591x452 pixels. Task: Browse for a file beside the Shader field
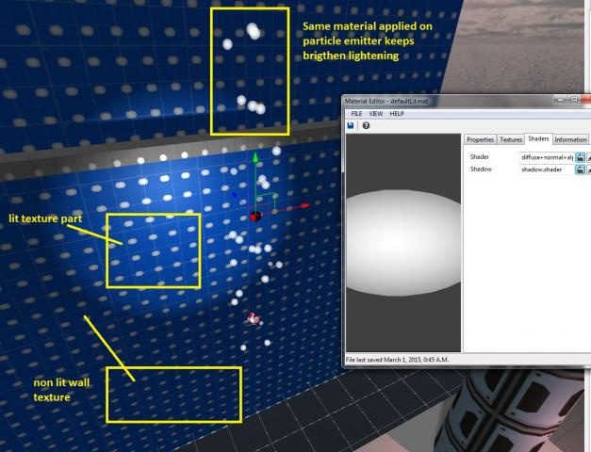(x=581, y=156)
